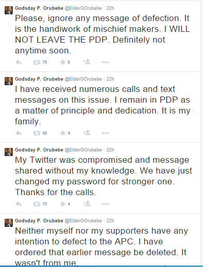
Task: Reply to the "Twitter was compromised" tweet
Action: coord(19,204)
